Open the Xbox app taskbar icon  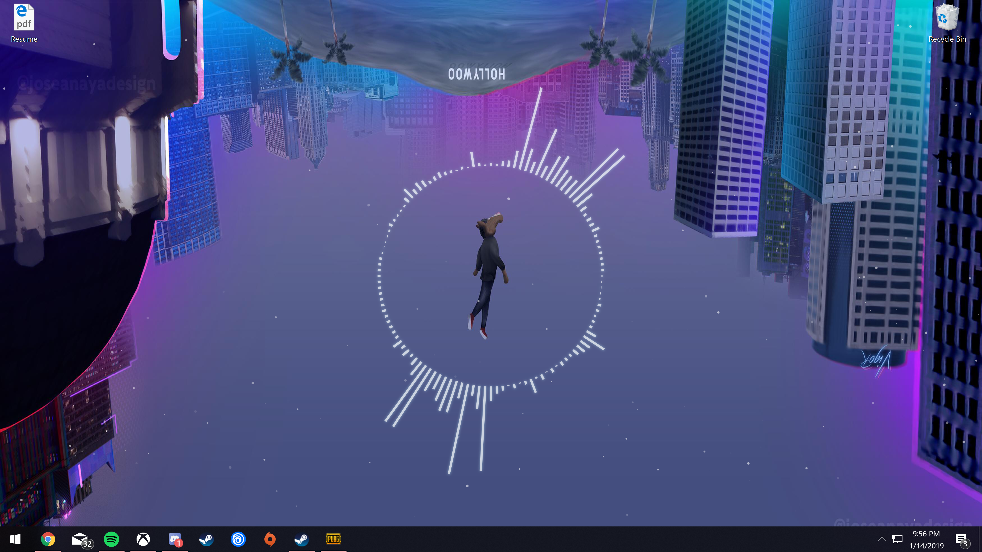pyautogui.click(x=143, y=539)
